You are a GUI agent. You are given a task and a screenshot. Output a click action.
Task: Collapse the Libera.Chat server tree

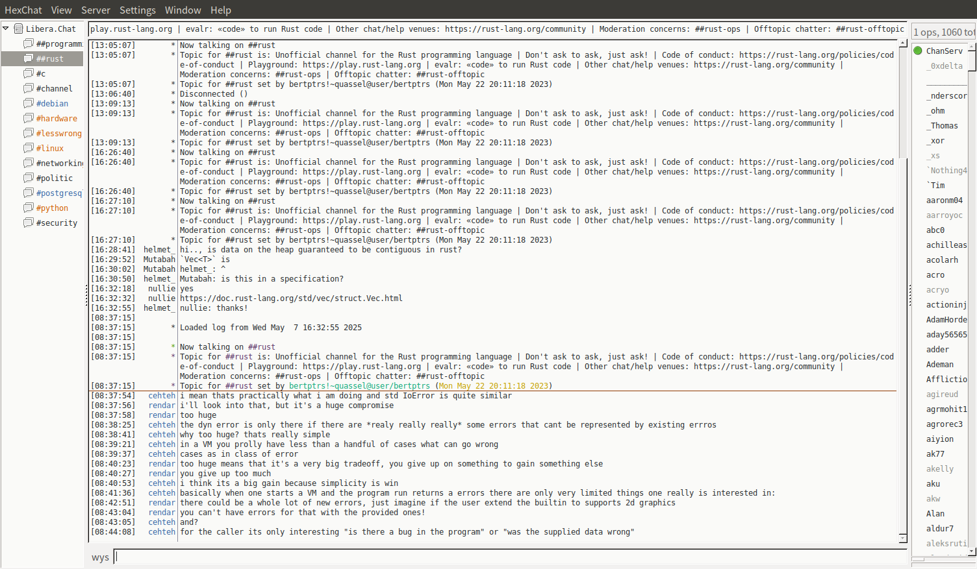[6, 29]
